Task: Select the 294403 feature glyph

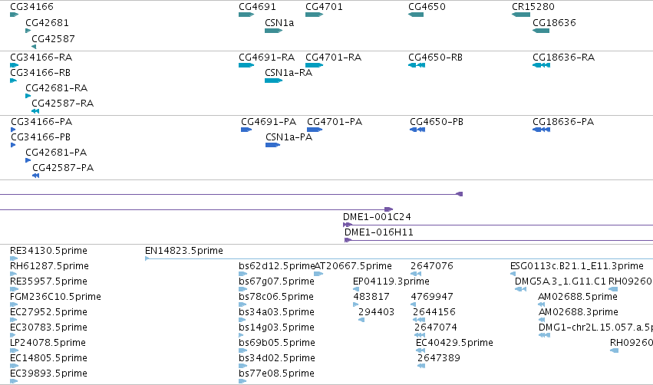Action: (361, 320)
